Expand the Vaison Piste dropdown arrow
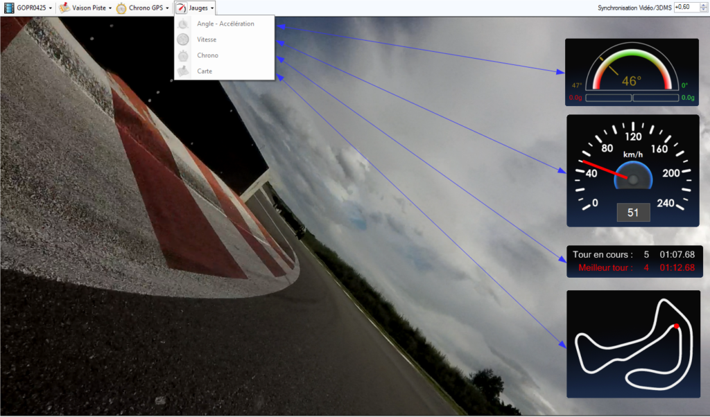The height and width of the screenshot is (417, 710). tap(110, 8)
